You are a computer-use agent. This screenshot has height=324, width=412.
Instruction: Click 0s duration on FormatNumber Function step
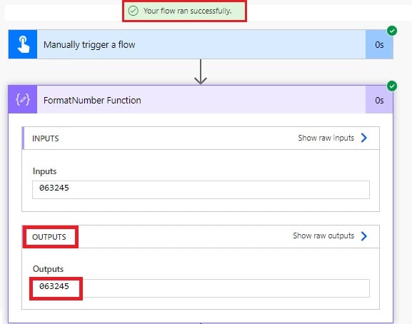379,101
